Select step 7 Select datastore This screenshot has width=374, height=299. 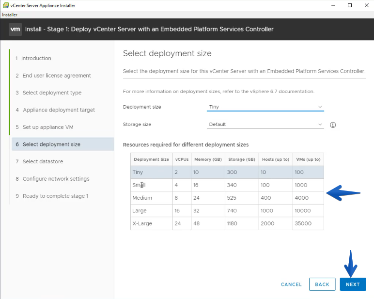pyautogui.click(x=39, y=161)
